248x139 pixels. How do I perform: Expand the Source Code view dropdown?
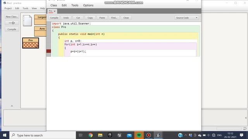tap(187, 18)
